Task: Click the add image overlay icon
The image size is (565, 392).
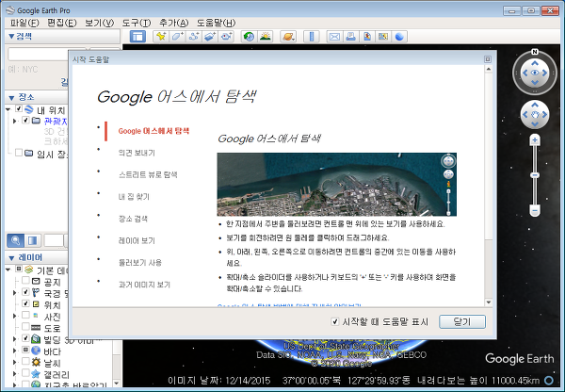Action: [x=210, y=37]
